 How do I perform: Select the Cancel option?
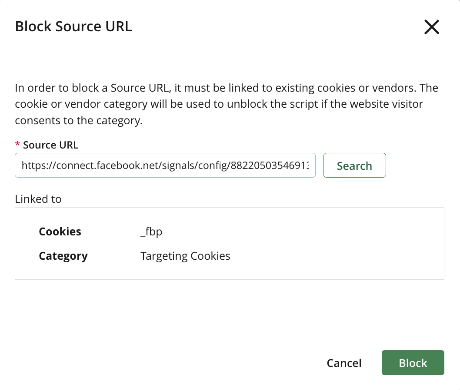[x=344, y=363]
